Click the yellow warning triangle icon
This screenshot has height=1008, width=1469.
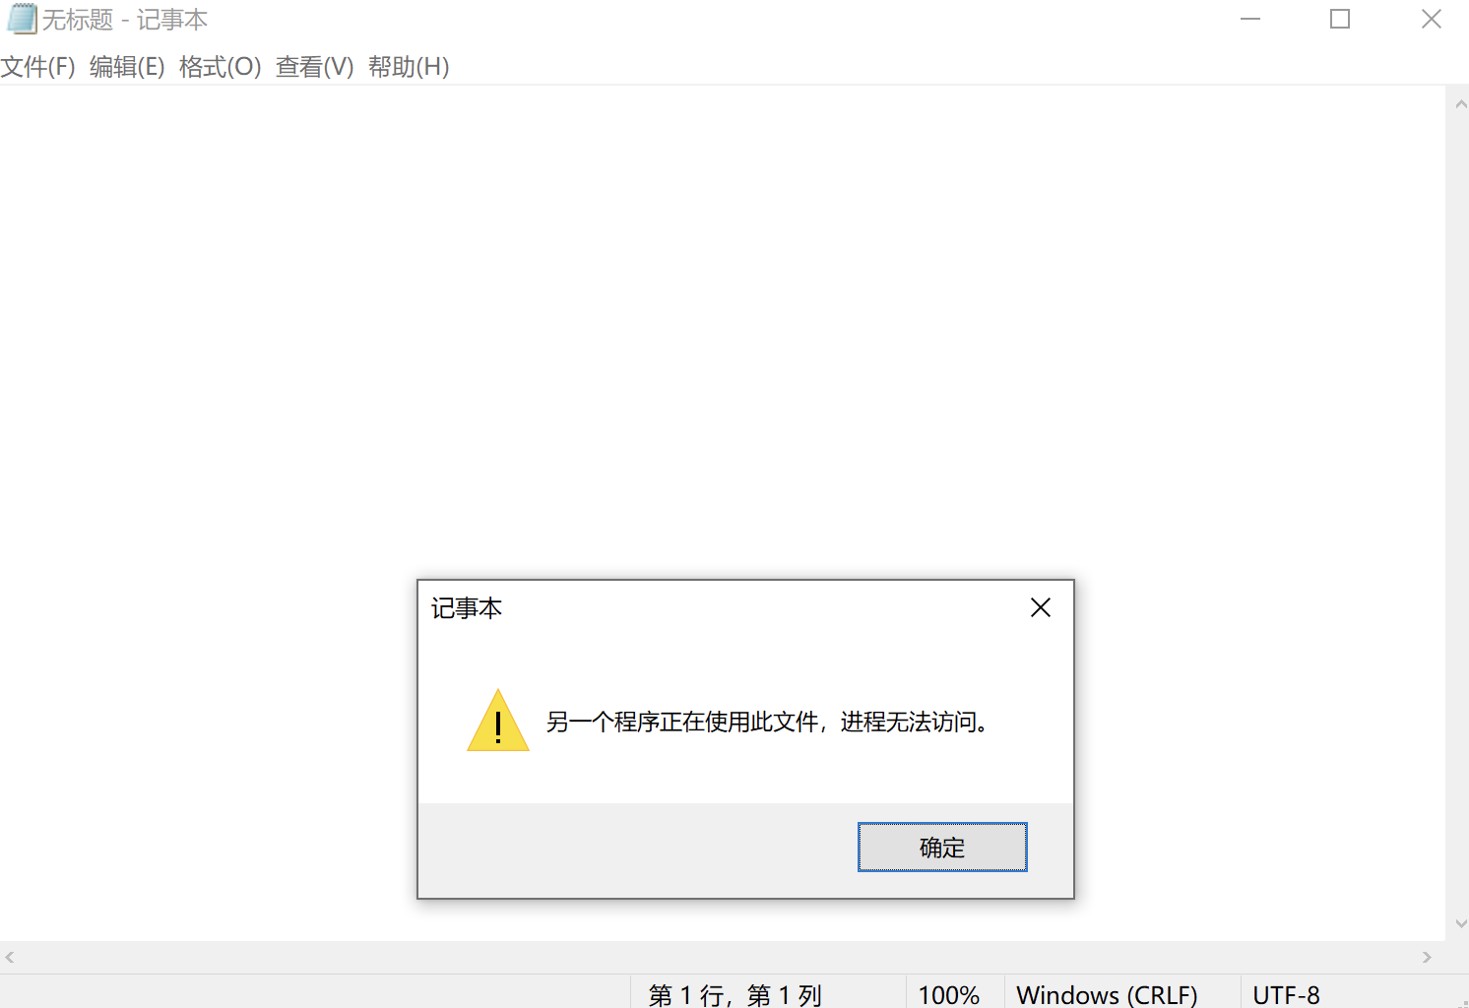point(498,721)
